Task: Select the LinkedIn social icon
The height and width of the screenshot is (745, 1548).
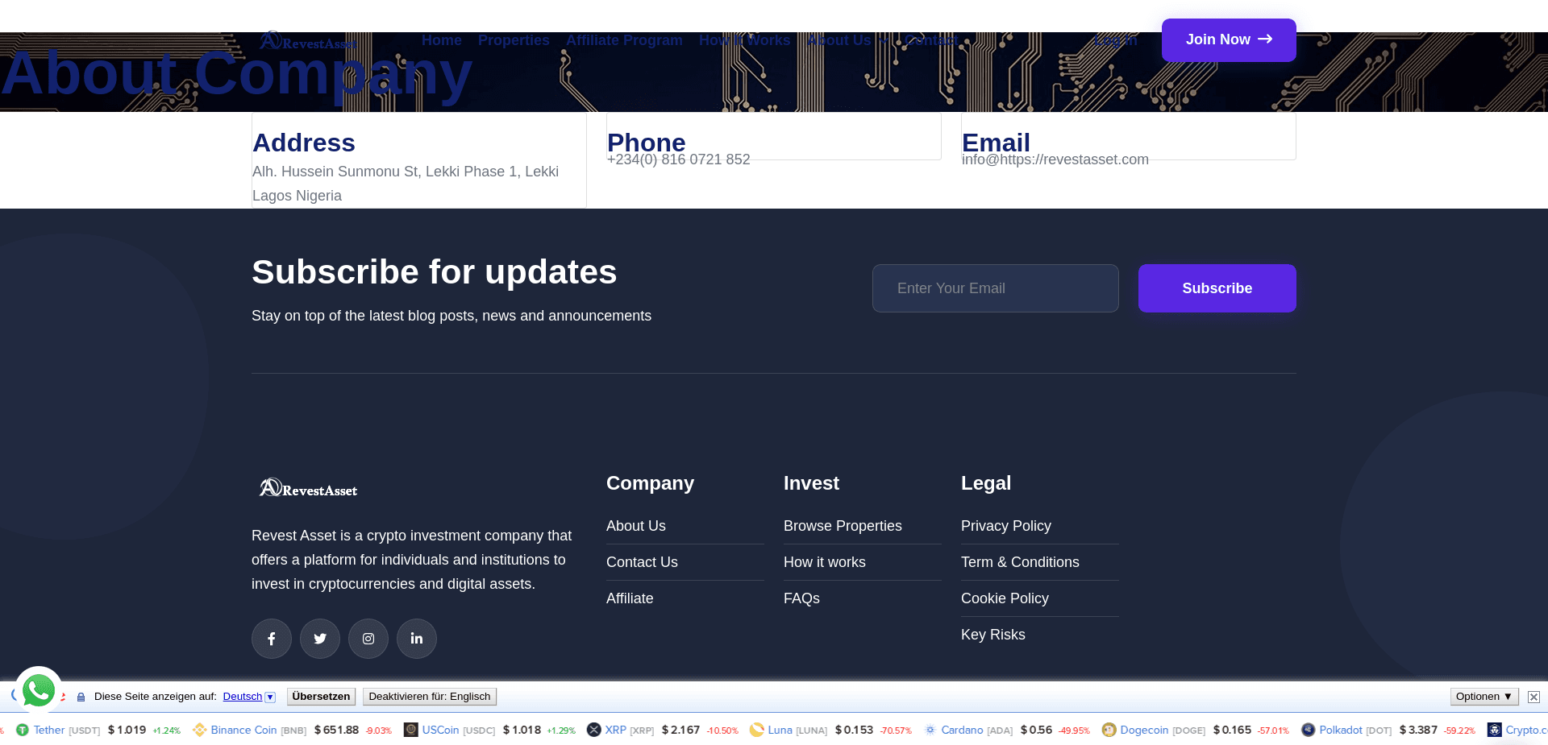Action: point(416,638)
